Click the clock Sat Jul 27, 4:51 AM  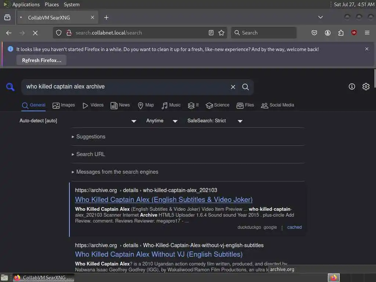(354, 4)
